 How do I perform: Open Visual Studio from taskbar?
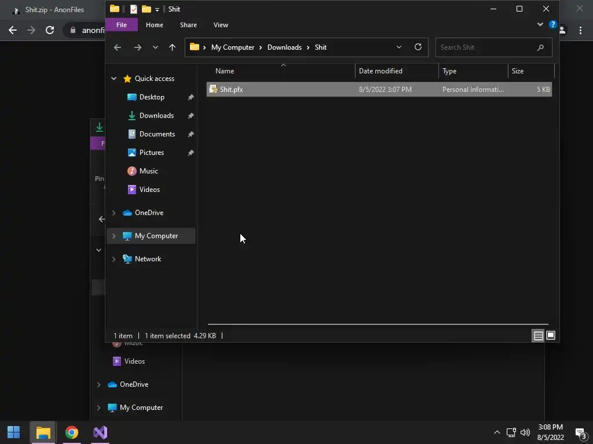[100, 432]
